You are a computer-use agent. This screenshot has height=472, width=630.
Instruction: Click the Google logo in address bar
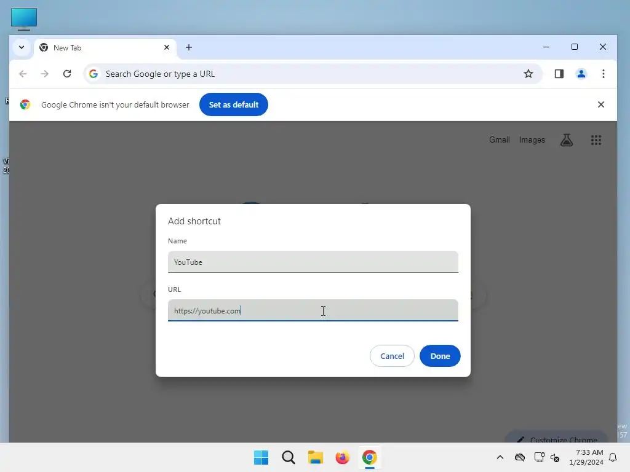point(94,74)
